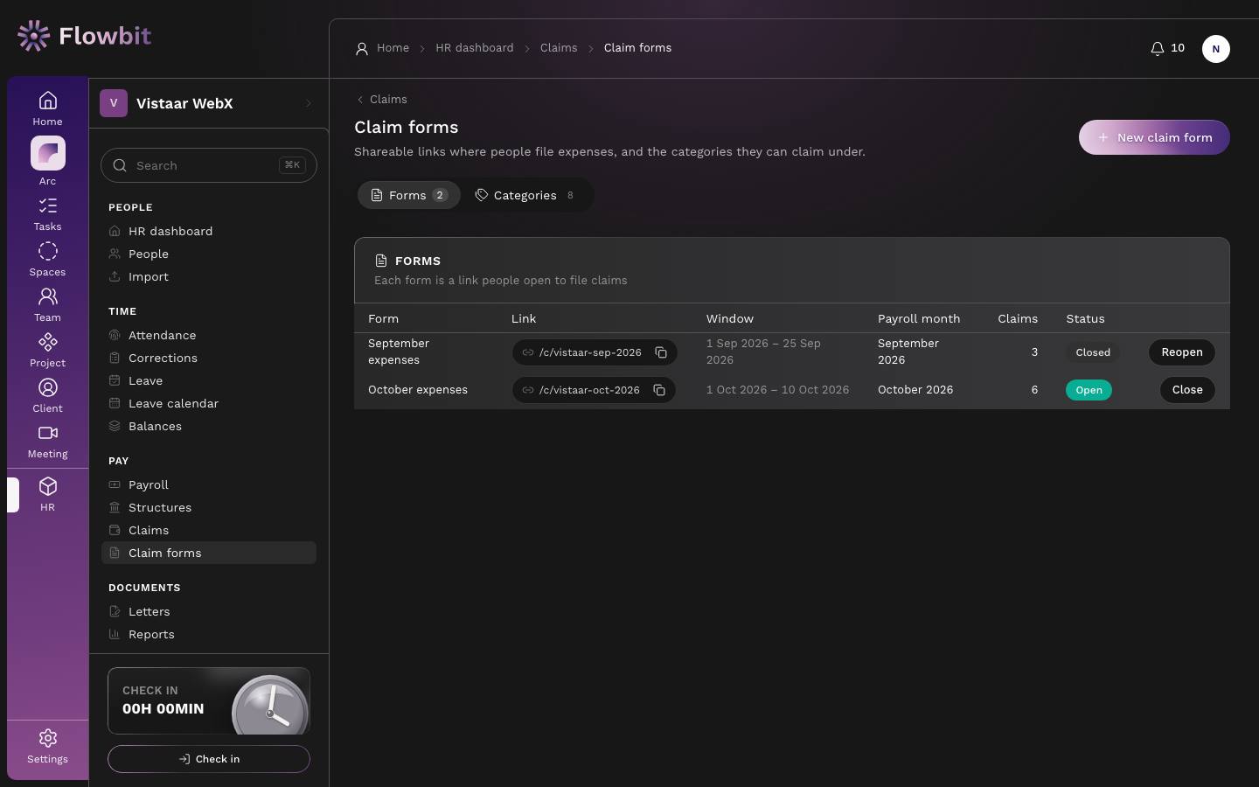
Task: Open Leave calendar in the sidebar
Action: (208, 403)
